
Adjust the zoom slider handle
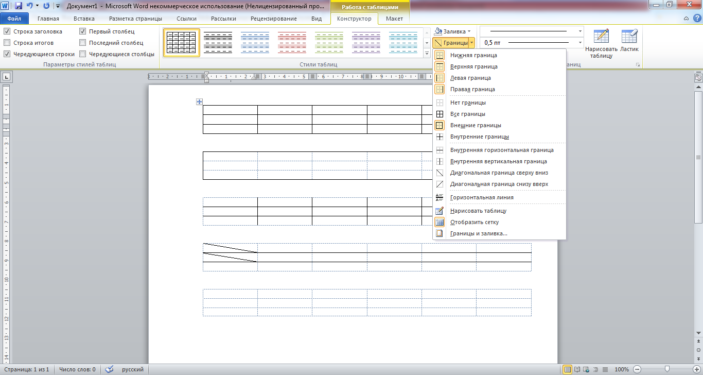(x=667, y=369)
